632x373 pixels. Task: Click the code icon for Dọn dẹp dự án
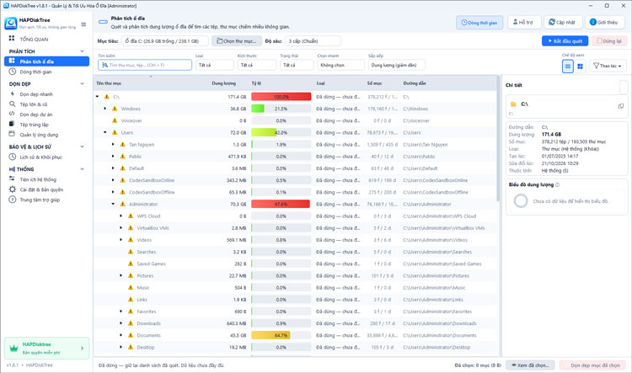coord(12,114)
